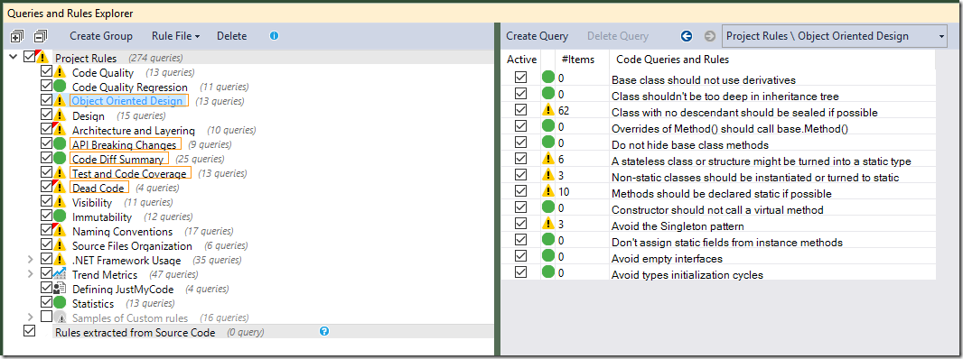Click the Expand All groups icon

[16, 36]
